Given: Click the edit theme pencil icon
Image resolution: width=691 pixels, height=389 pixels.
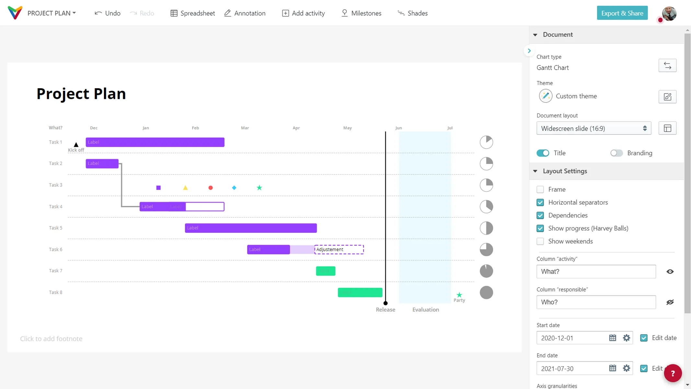Looking at the screenshot, I should tap(667, 96).
